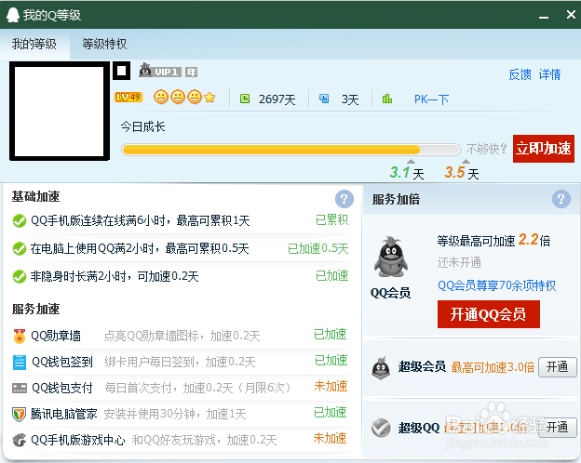Click green check beside QQ手机版连续在线满6小时
This screenshot has width=581, height=463.
point(19,221)
